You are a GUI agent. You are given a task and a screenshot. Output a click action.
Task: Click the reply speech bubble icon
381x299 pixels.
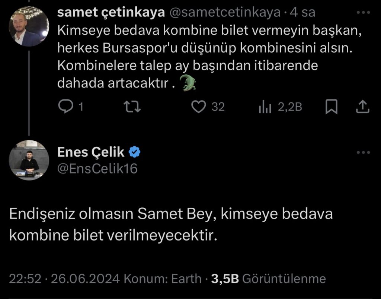click(x=66, y=106)
